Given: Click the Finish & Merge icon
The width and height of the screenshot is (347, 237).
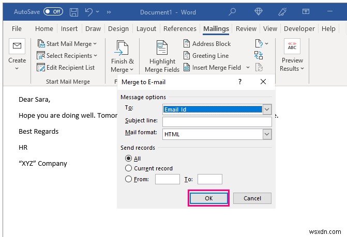Looking at the screenshot, I should point(122,48).
